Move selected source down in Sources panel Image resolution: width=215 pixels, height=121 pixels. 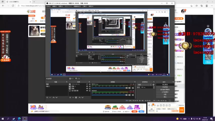[x=83, y=98]
